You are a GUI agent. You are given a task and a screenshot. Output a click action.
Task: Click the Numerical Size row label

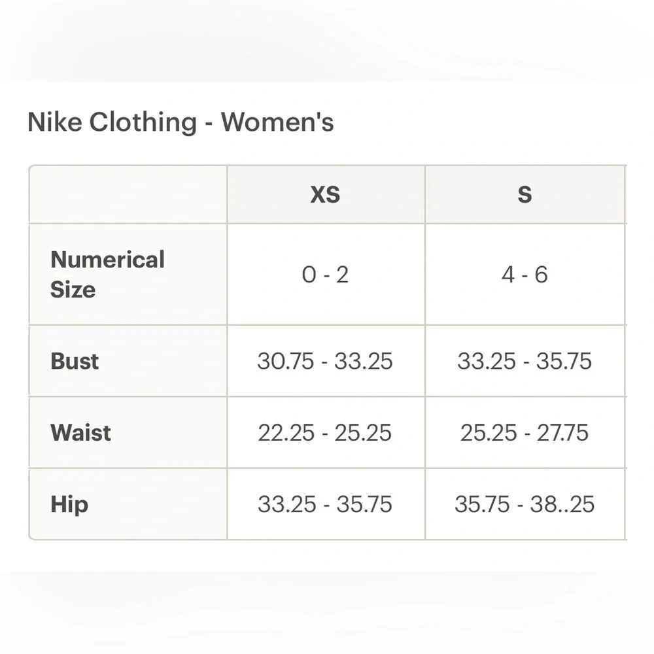tap(108, 275)
